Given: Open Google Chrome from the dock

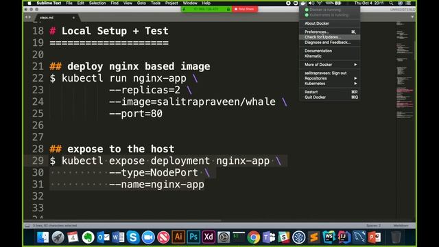Looking at the screenshot, I should pos(254,237).
